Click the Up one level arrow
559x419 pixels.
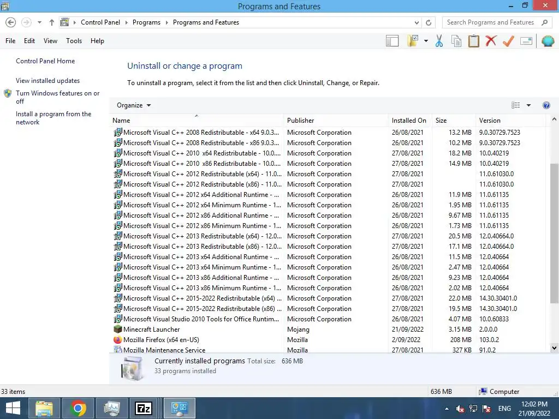click(x=52, y=22)
